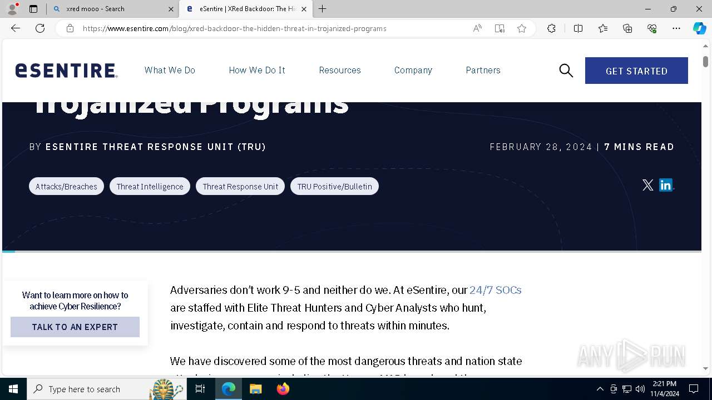Image resolution: width=712 pixels, height=400 pixels.
Task: Click the GET STARTED button
Action: pyautogui.click(x=636, y=71)
